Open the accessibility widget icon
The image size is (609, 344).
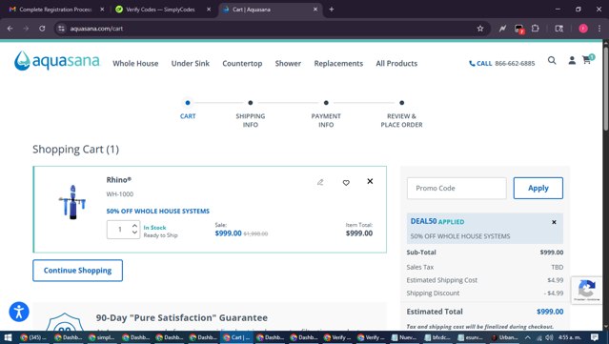coord(19,312)
